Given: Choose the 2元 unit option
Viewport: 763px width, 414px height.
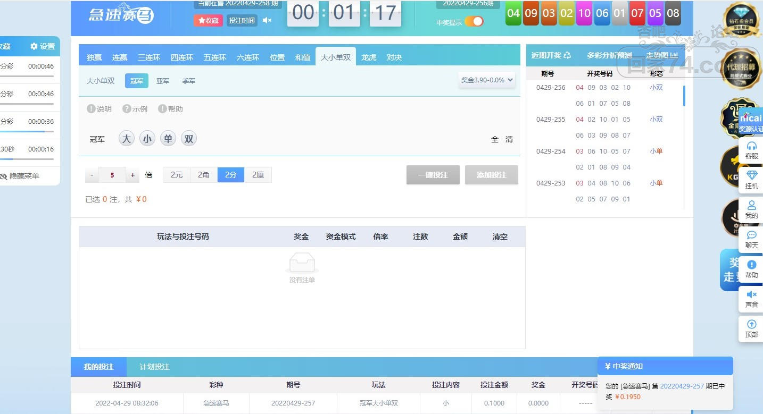Looking at the screenshot, I should click(177, 175).
